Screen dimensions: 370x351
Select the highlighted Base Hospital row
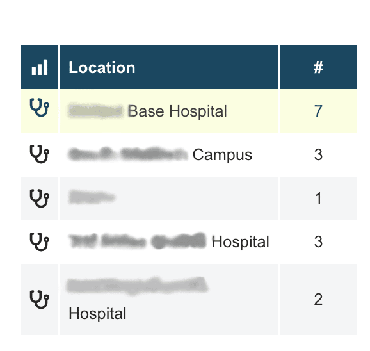(189, 111)
